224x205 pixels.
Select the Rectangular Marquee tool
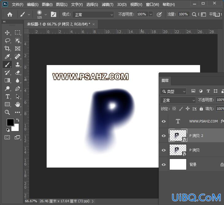[x=17, y=33]
